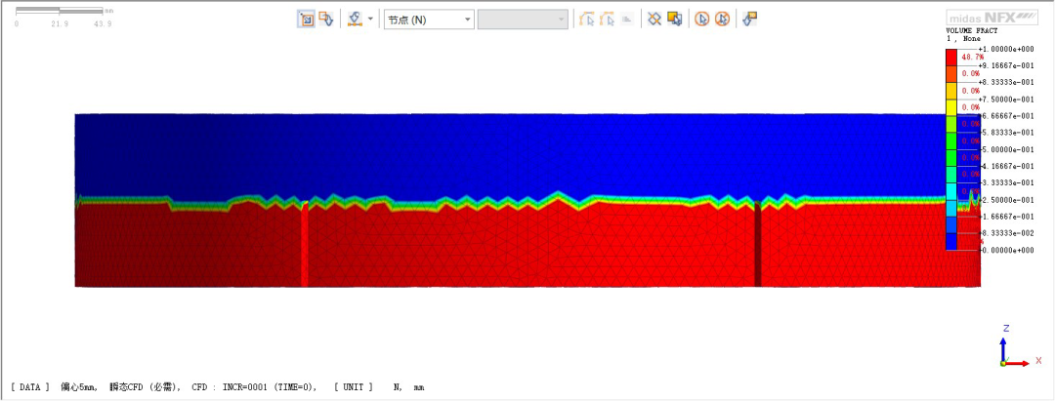
Task: Click the second polyline selection icon
Action: click(608, 19)
